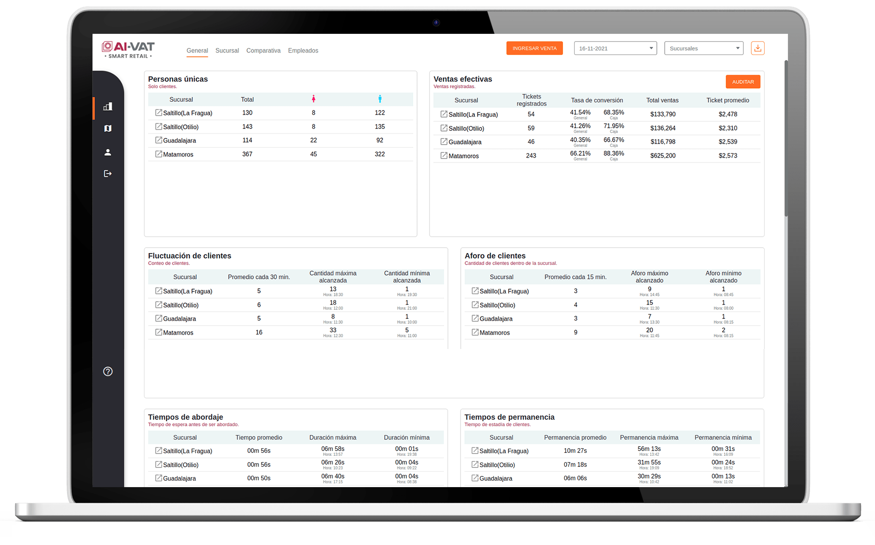Expand the 16-11-2021 date dropdown
875x545 pixels.
(x=615, y=48)
